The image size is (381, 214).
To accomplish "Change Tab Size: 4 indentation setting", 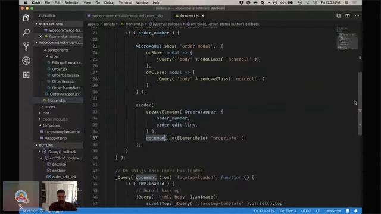I will coord(288,211).
